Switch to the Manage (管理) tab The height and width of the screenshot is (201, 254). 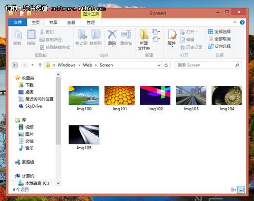[x=91, y=22]
